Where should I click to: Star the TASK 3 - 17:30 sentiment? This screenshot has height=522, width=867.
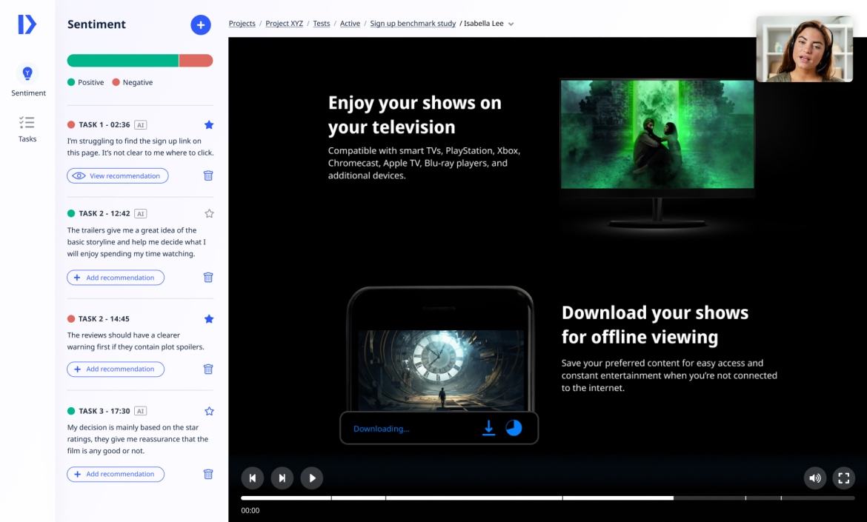pyautogui.click(x=209, y=411)
